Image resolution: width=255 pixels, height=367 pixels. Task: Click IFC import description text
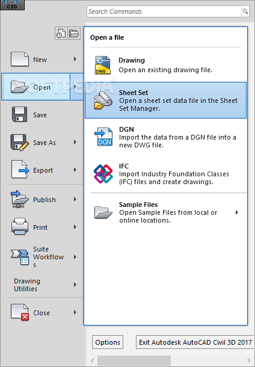[174, 178]
